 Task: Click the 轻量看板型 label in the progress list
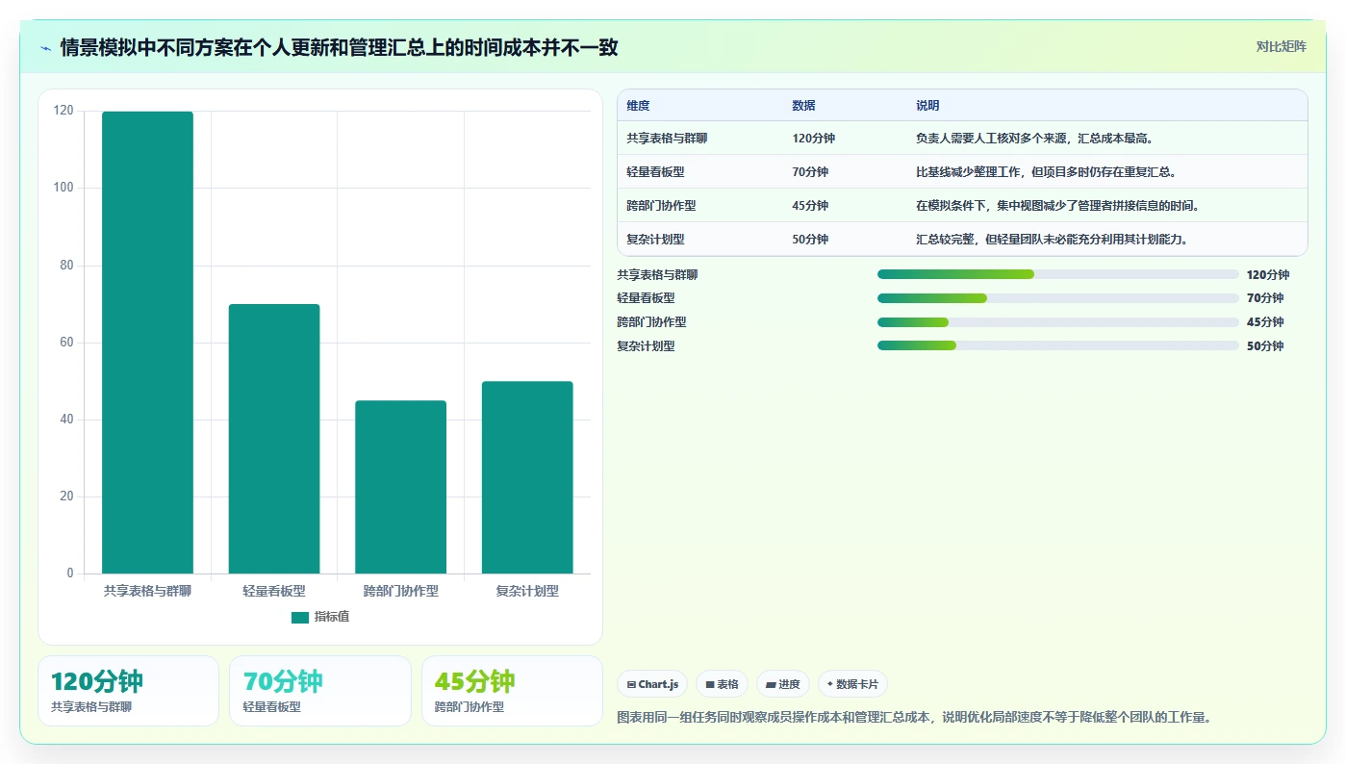click(x=646, y=298)
